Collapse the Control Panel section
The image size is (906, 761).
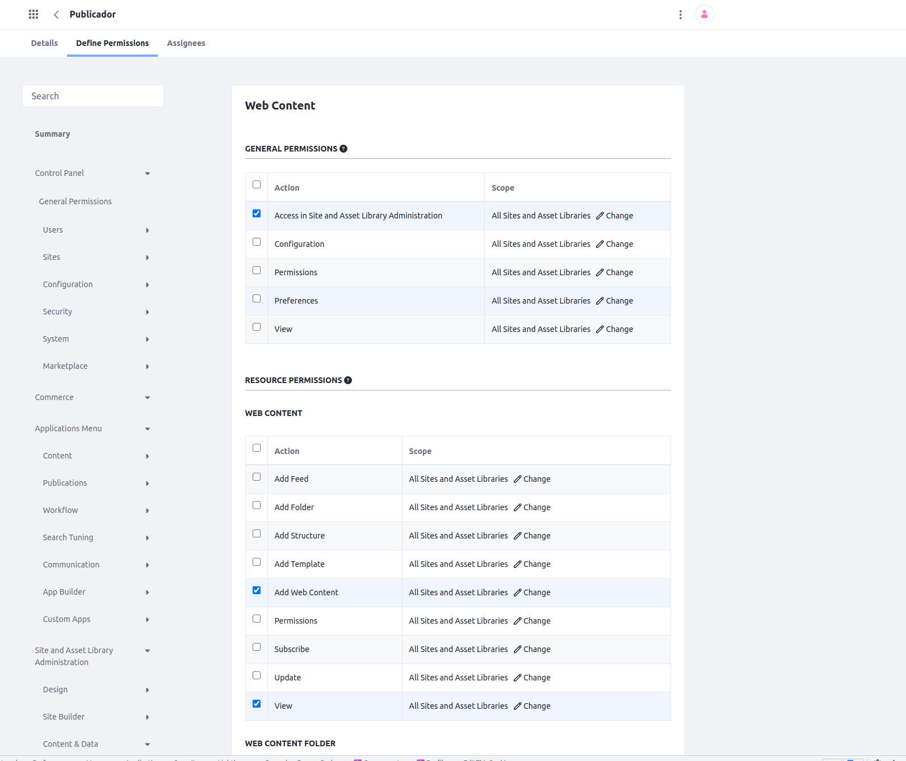(x=148, y=174)
